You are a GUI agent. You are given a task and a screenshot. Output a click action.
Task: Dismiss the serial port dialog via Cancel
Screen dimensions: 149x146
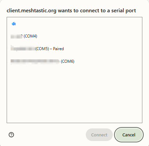pyautogui.click(x=129, y=135)
